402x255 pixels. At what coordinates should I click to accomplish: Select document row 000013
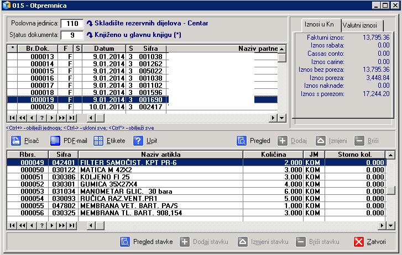[x=142, y=57]
